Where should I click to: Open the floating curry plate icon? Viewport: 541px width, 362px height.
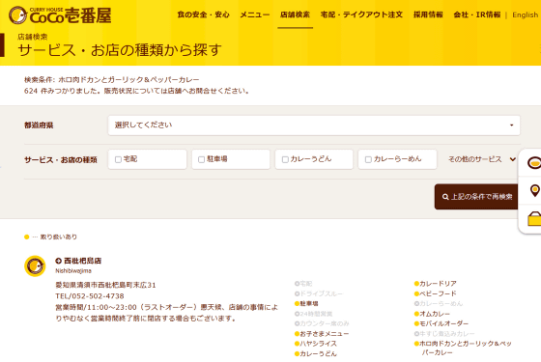click(533, 163)
